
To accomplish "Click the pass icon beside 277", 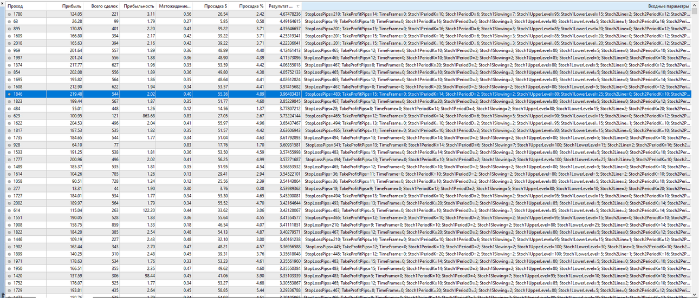I will pyautogui.click(x=9, y=189).
